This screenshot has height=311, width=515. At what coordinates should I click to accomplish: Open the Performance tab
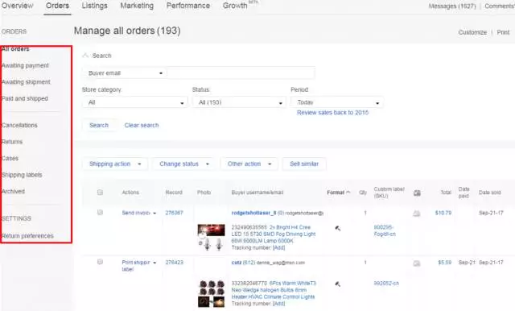coord(188,6)
